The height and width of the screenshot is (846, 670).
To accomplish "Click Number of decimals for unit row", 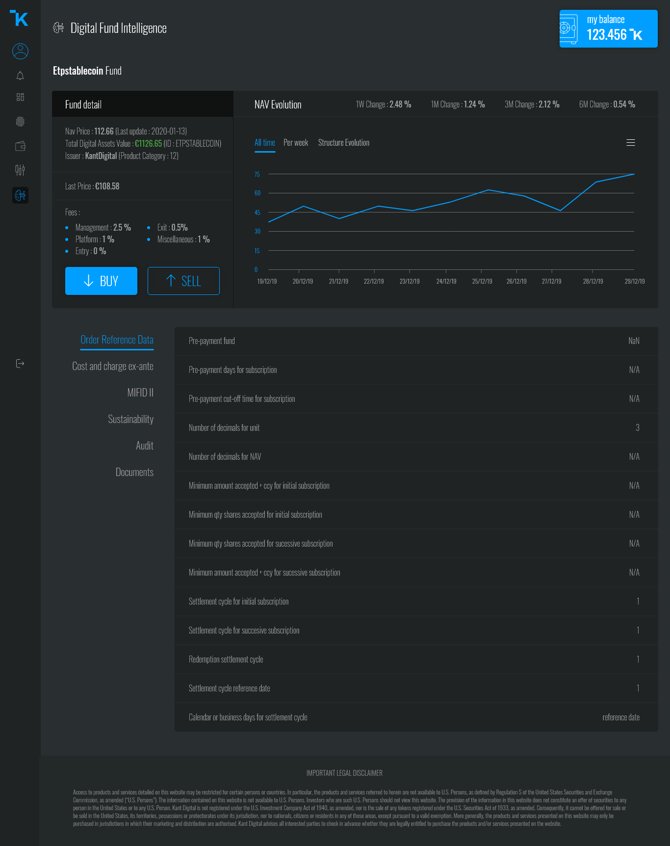I will [x=416, y=428].
